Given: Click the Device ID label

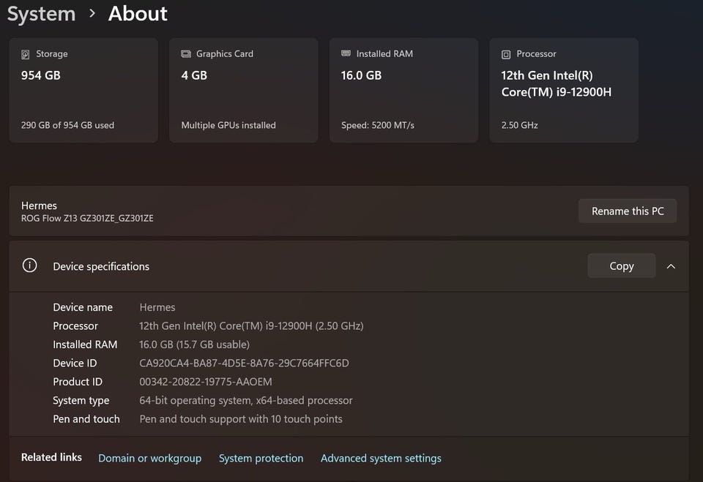Looking at the screenshot, I should click(x=75, y=363).
